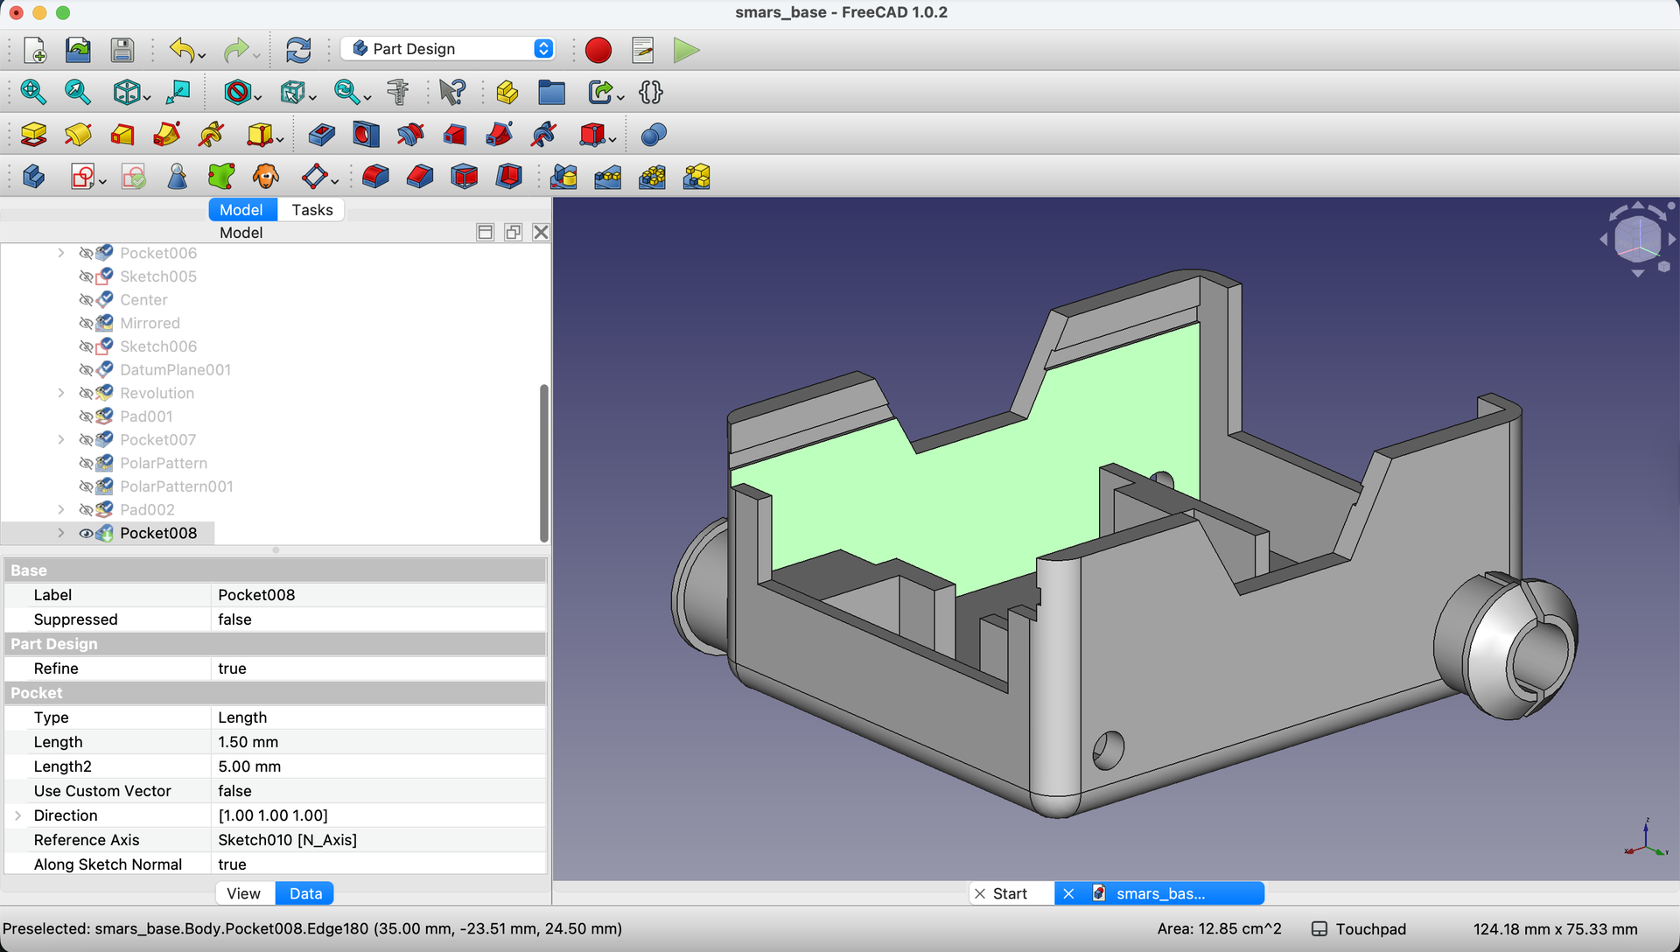This screenshot has height=952, width=1680.
Task: Click the Touchpad navigation style button
Action: [x=1359, y=929]
